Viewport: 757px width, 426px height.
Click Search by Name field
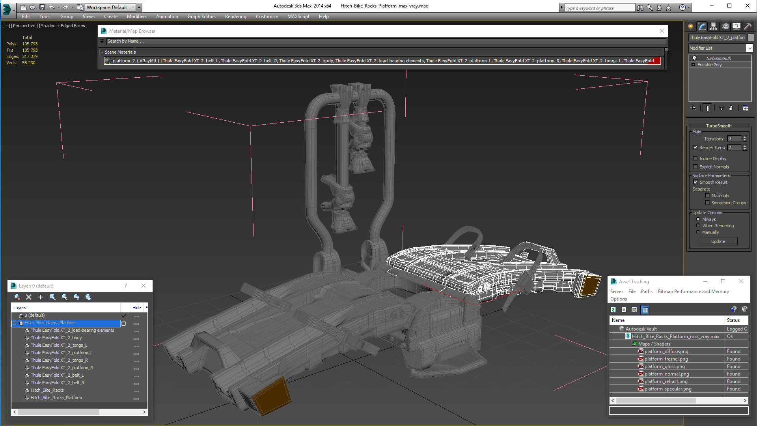point(386,41)
